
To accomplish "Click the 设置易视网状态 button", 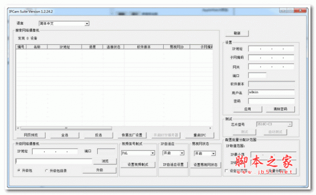I will [205, 165].
